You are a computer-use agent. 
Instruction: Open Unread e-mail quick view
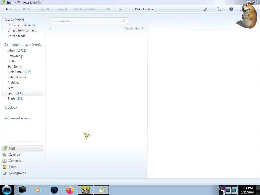pyautogui.click(x=21, y=25)
